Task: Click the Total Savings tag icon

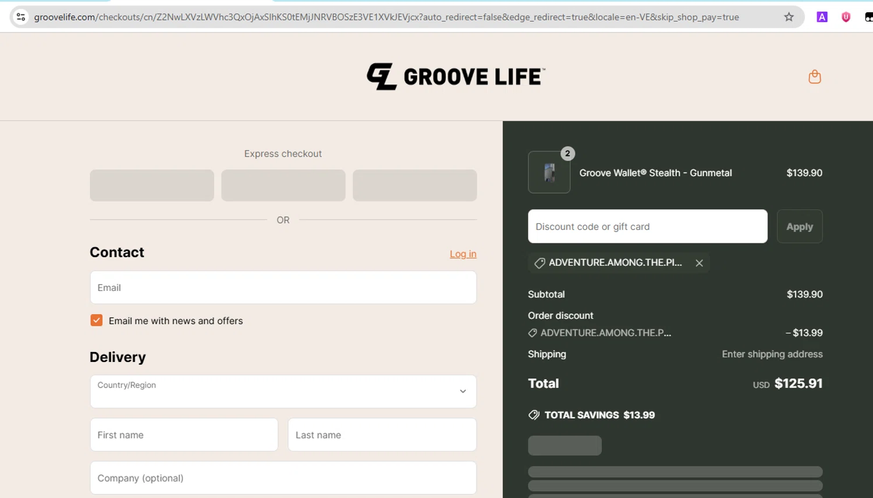Action: (x=534, y=415)
